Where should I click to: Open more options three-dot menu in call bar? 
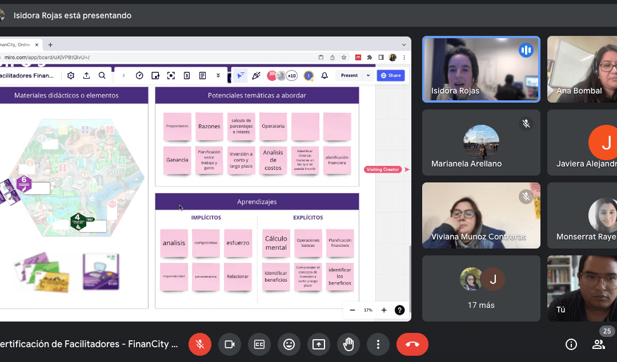(378, 344)
